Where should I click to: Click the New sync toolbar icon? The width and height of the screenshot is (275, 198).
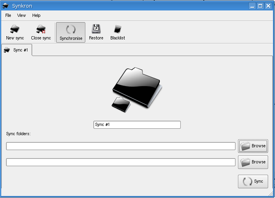coord(15,33)
